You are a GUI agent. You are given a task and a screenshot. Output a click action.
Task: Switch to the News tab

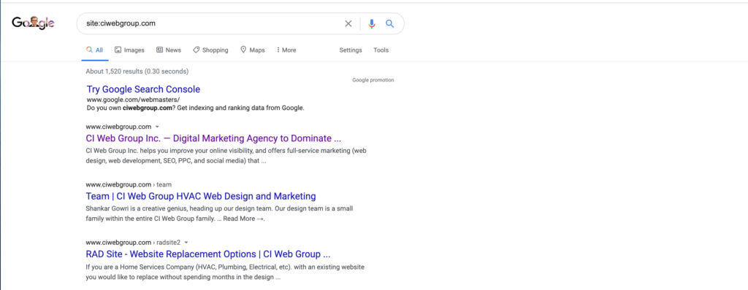[169, 50]
